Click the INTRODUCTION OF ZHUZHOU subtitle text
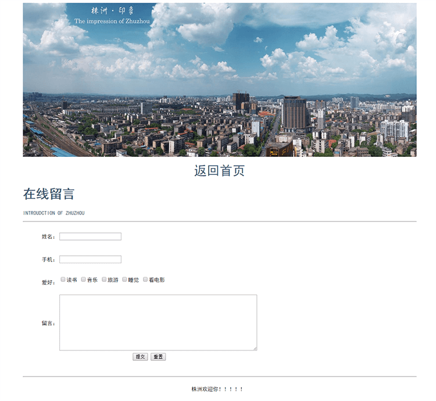 [53, 213]
